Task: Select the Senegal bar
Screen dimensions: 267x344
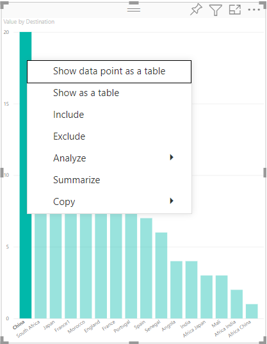Action: coord(161,275)
